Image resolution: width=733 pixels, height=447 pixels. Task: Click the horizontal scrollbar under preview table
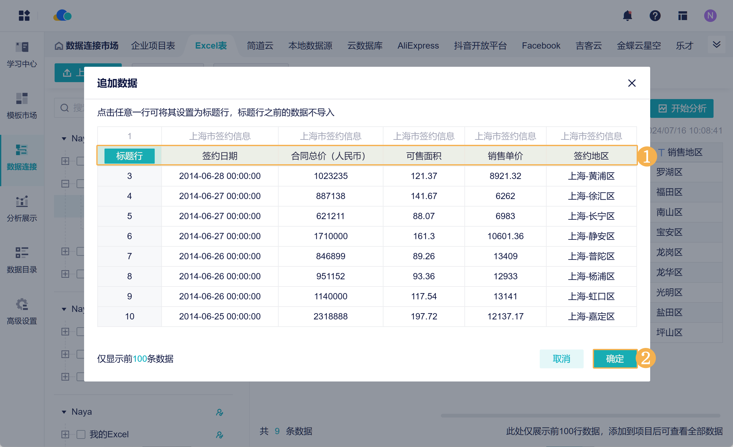[x=580, y=415]
